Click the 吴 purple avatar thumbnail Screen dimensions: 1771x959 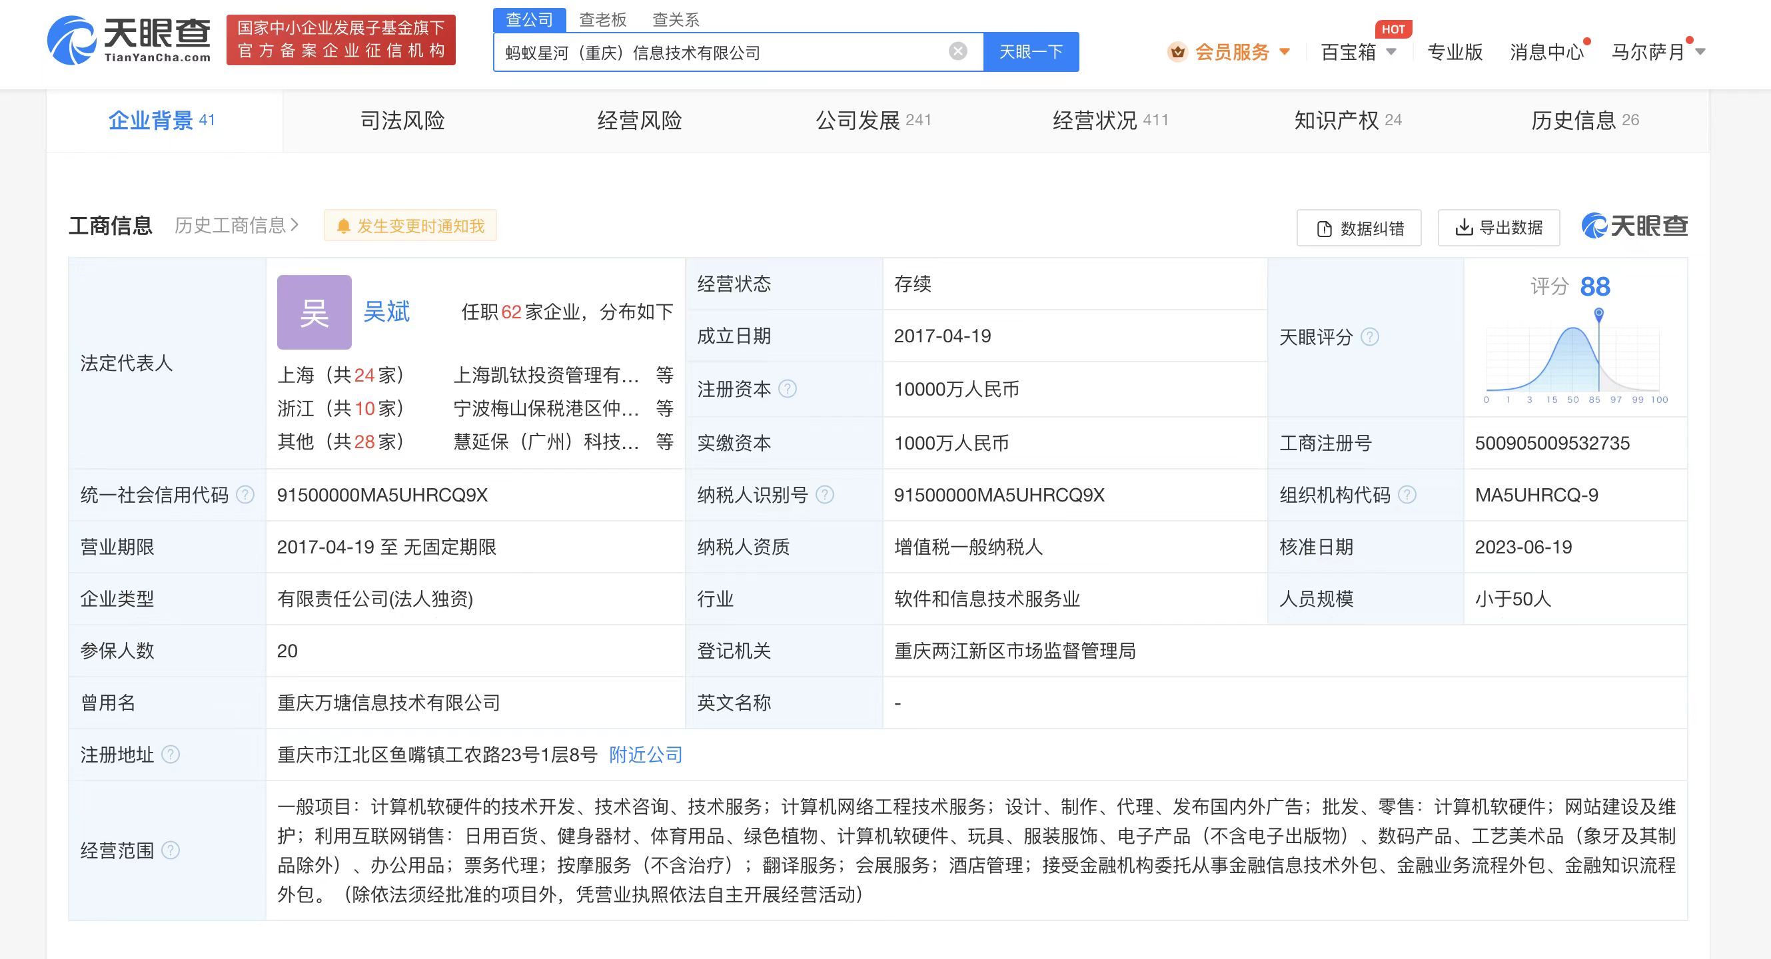pyautogui.click(x=314, y=312)
